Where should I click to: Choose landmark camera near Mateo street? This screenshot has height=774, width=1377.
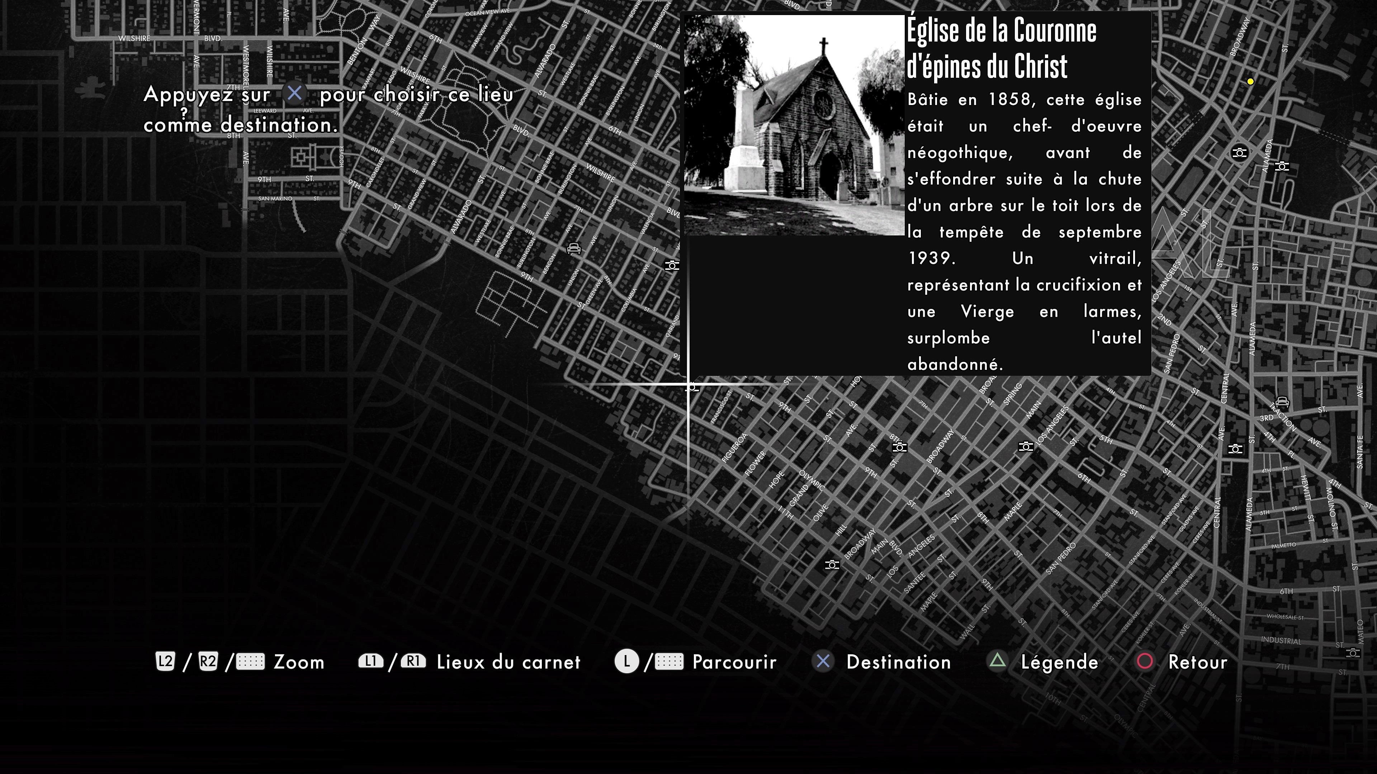(x=1352, y=653)
